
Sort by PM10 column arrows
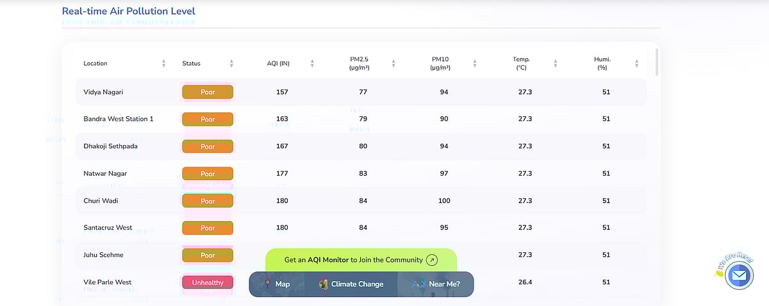475,63
